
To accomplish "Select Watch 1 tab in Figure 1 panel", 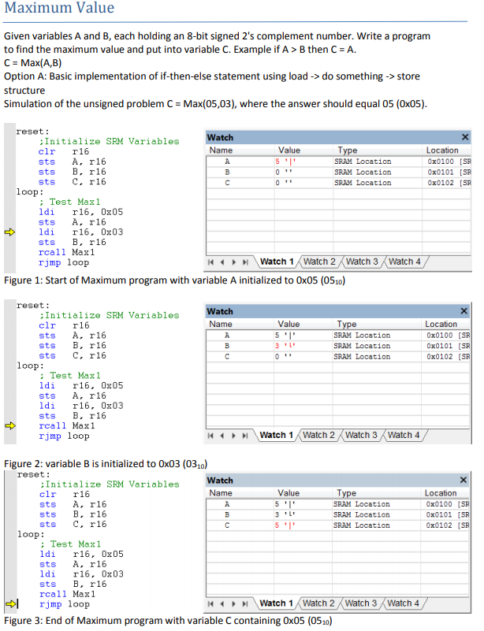I will point(277,262).
